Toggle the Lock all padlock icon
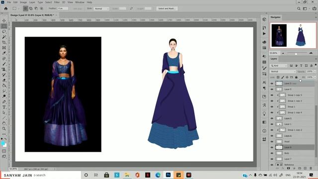This screenshot has width=318, height=179. (x=296, y=78)
